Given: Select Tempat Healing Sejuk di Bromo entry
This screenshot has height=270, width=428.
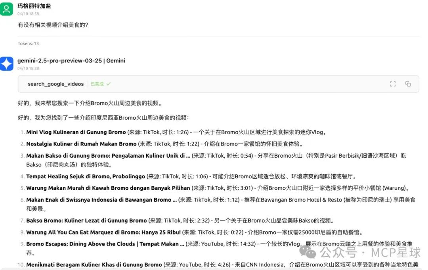Looking at the screenshot, I should [x=86, y=176].
